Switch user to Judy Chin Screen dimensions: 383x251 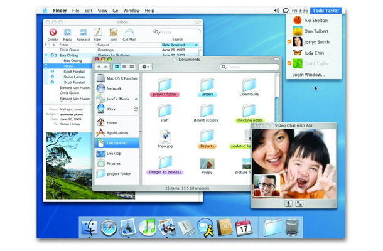pos(314,53)
